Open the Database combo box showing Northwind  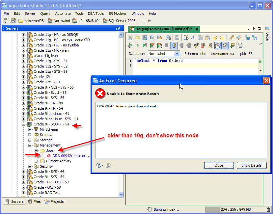coord(164,54)
